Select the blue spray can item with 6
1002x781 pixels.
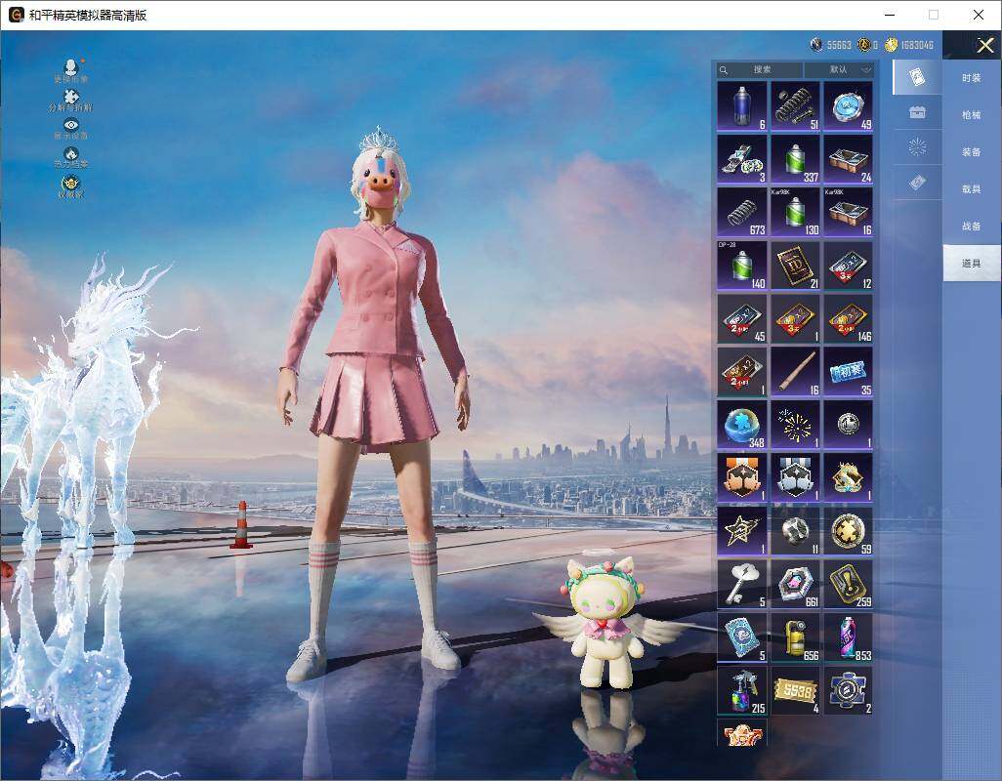[x=742, y=106]
